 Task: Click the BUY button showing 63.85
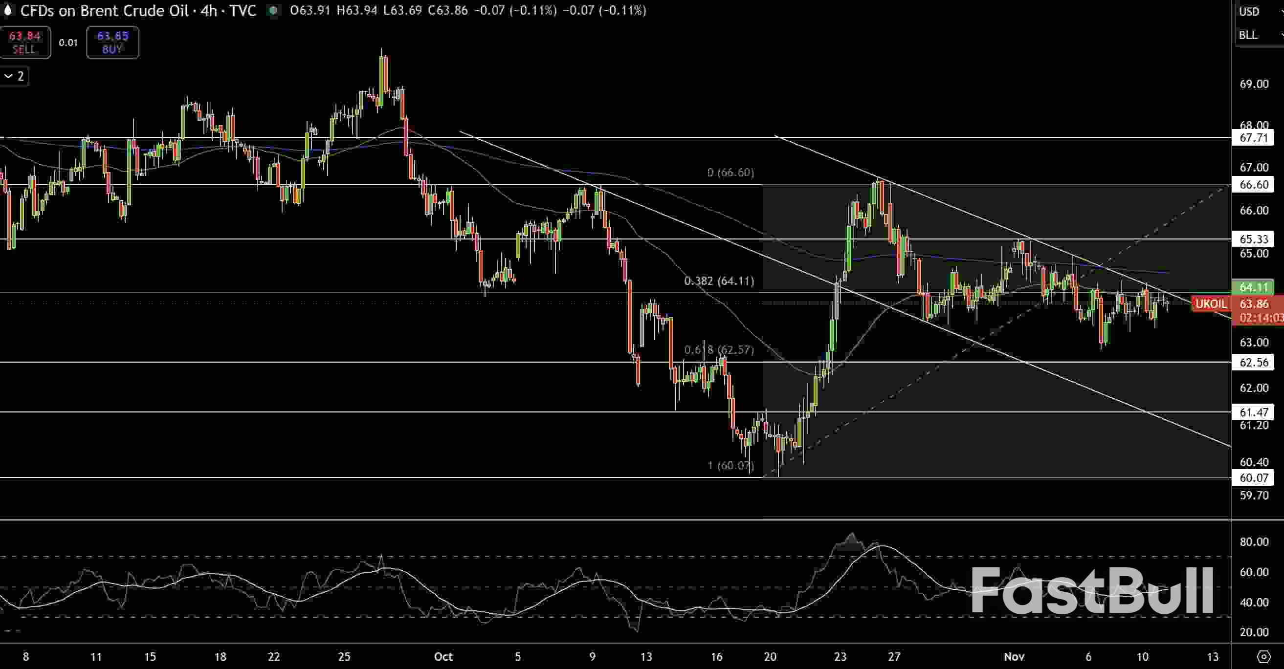click(112, 43)
